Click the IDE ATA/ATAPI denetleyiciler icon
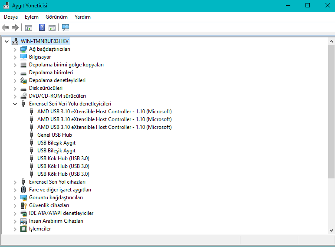Viewport: 335px width, 247px height. [x=23, y=213]
